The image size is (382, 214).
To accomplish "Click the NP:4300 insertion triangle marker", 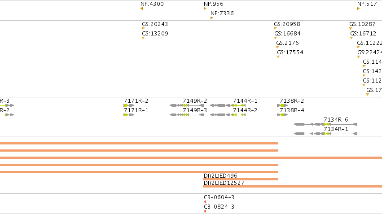I will tap(141, 9).
